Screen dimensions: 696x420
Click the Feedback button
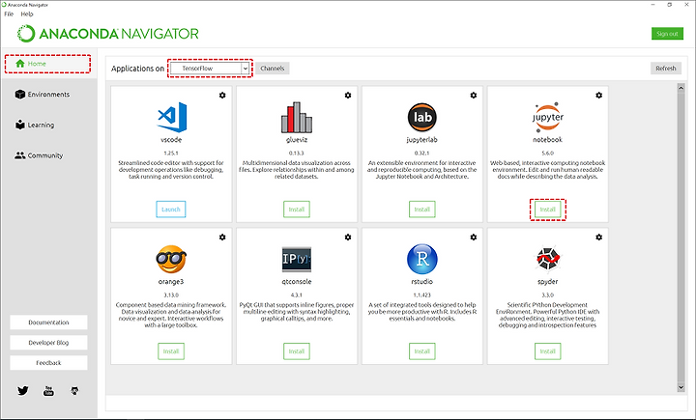pyautogui.click(x=49, y=363)
